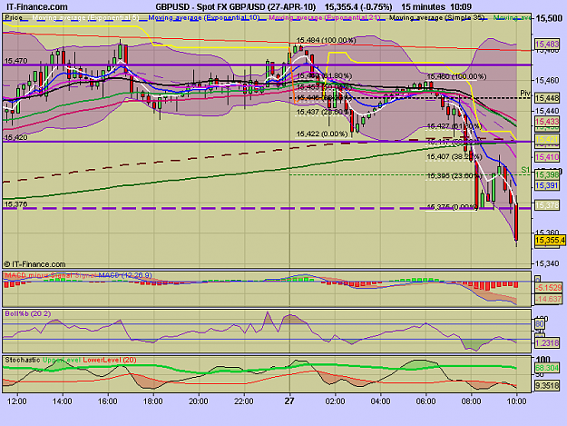Select Moving average (Exponential 6) legend
The width and height of the screenshot is (567, 426).
point(85,17)
